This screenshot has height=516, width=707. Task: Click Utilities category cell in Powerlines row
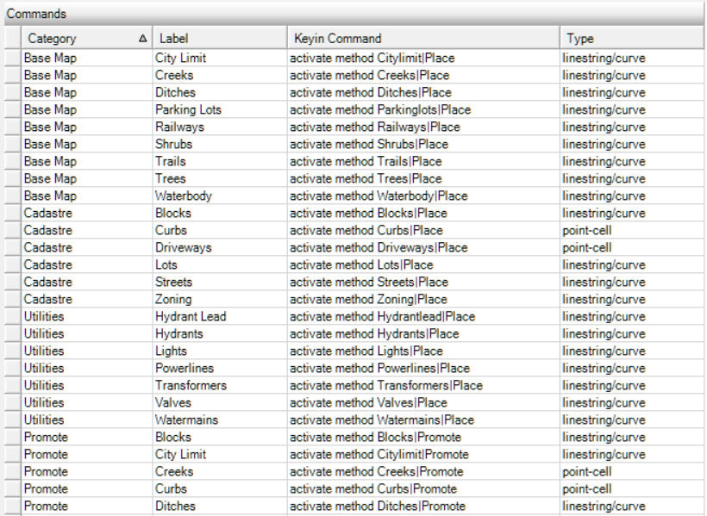tap(86, 368)
